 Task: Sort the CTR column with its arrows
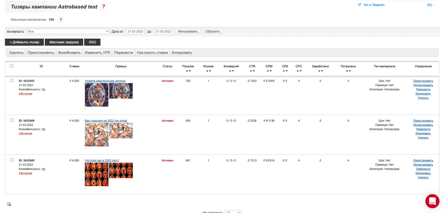coord(252,71)
